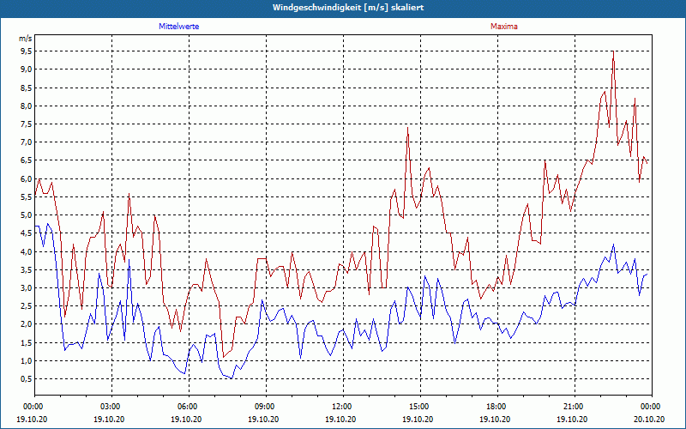Click the m/s axis unit label
Image resolution: width=686 pixels, height=429 pixels.
26,39
